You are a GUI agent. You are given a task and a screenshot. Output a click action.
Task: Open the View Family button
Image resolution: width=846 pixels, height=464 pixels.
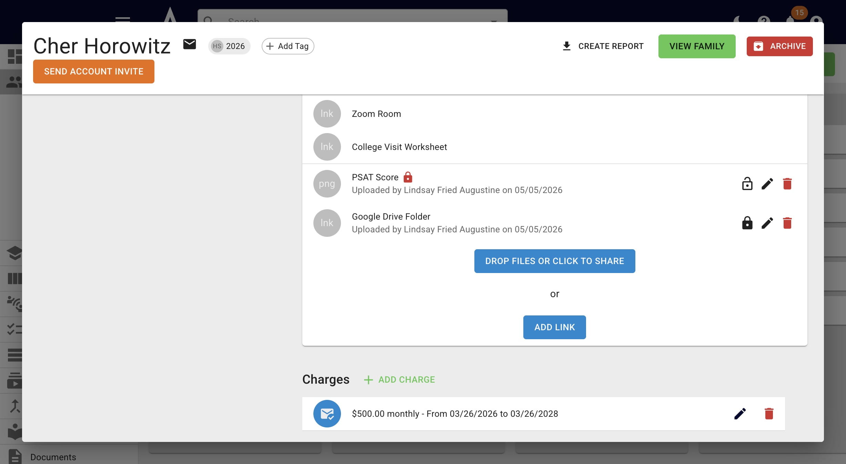tap(697, 46)
